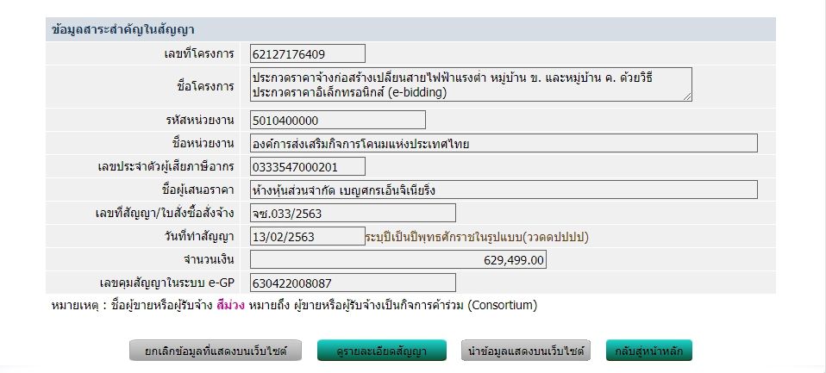
Task: Click the วันที่ทำสัญญา date field 13/02/2563
Action: click(x=308, y=235)
